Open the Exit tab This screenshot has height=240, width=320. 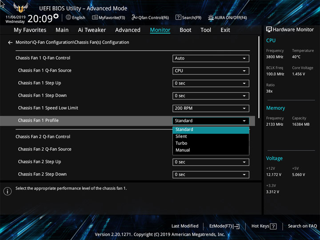(225, 30)
